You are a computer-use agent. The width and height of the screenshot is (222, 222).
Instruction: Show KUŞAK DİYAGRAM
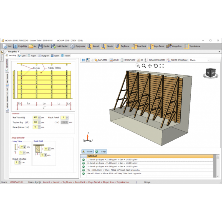155,60
